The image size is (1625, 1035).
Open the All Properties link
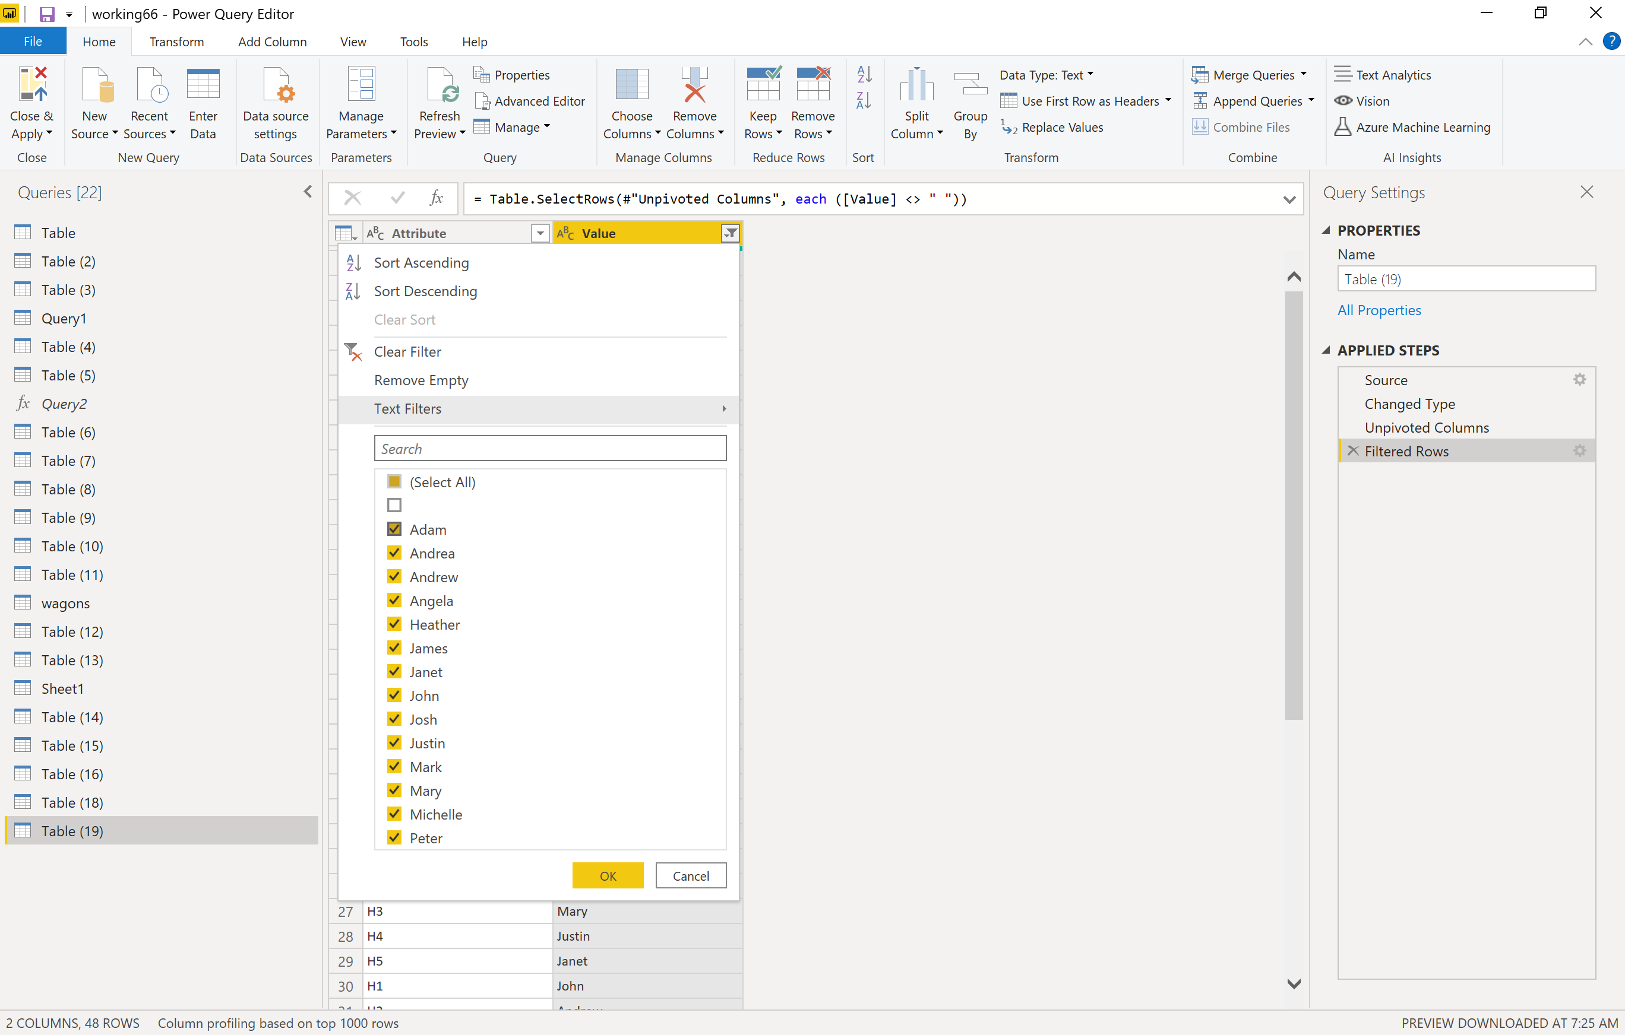pyautogui.click(x=1379, y=310)
